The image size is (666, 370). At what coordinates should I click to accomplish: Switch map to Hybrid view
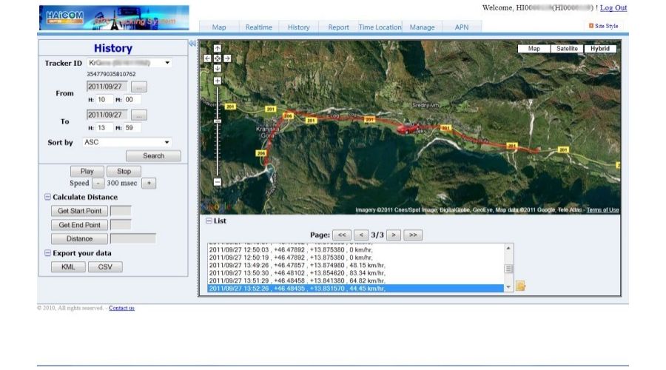pyautogui.click(x=600, y=49)
